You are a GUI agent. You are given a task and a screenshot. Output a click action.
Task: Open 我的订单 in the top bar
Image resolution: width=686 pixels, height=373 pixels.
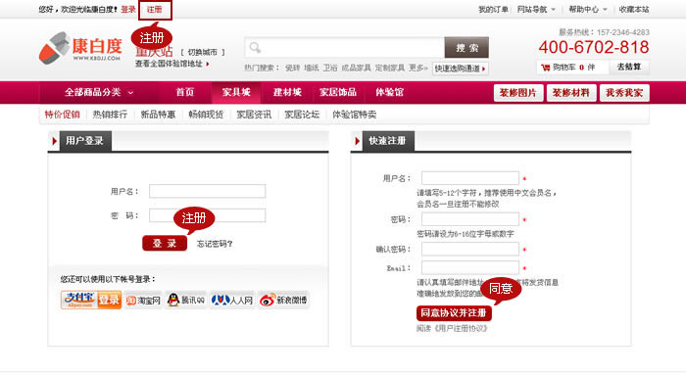(x=493, y=9)
